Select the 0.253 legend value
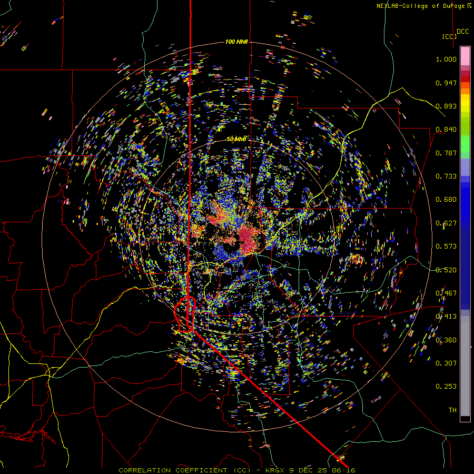The width and height of the screenshot is (474, 474). coord(446,387)
